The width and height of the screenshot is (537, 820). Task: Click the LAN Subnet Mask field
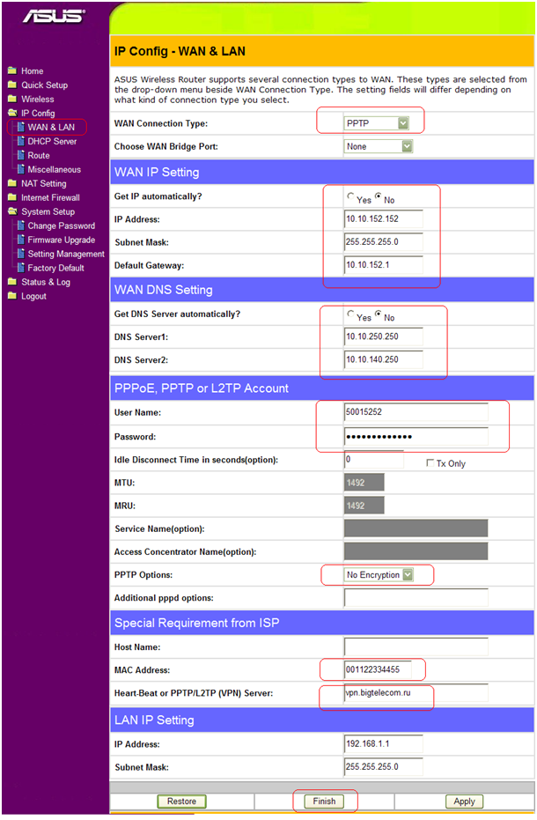click(383, 767)
